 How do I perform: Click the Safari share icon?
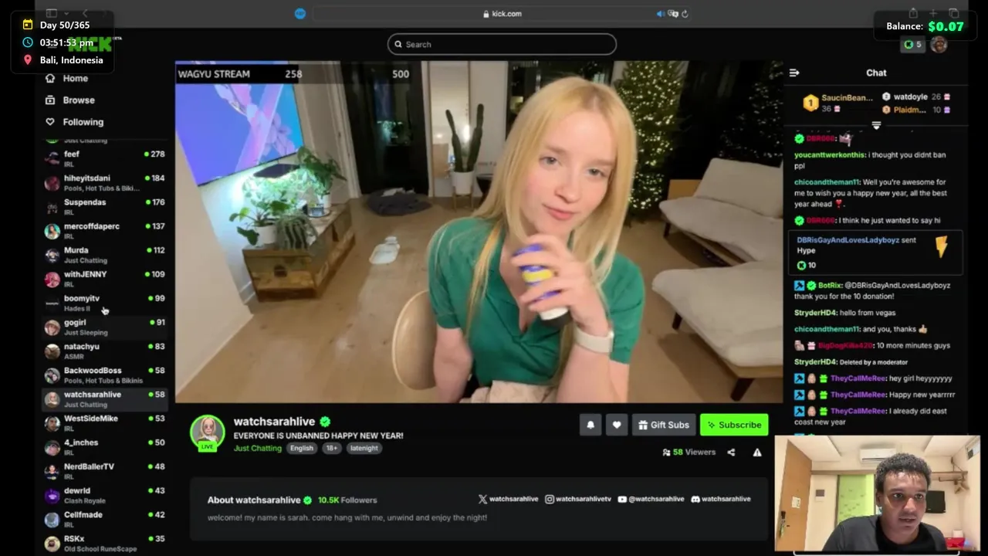[913, 13]
